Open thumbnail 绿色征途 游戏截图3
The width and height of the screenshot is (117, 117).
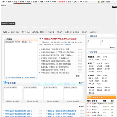pos(33,93)
